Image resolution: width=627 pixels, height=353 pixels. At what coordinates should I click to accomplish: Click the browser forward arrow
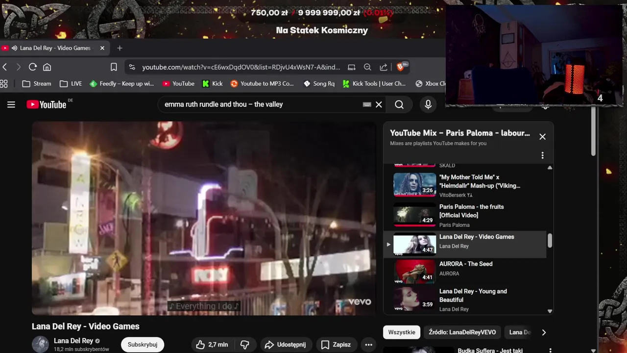tap(19, 67)
